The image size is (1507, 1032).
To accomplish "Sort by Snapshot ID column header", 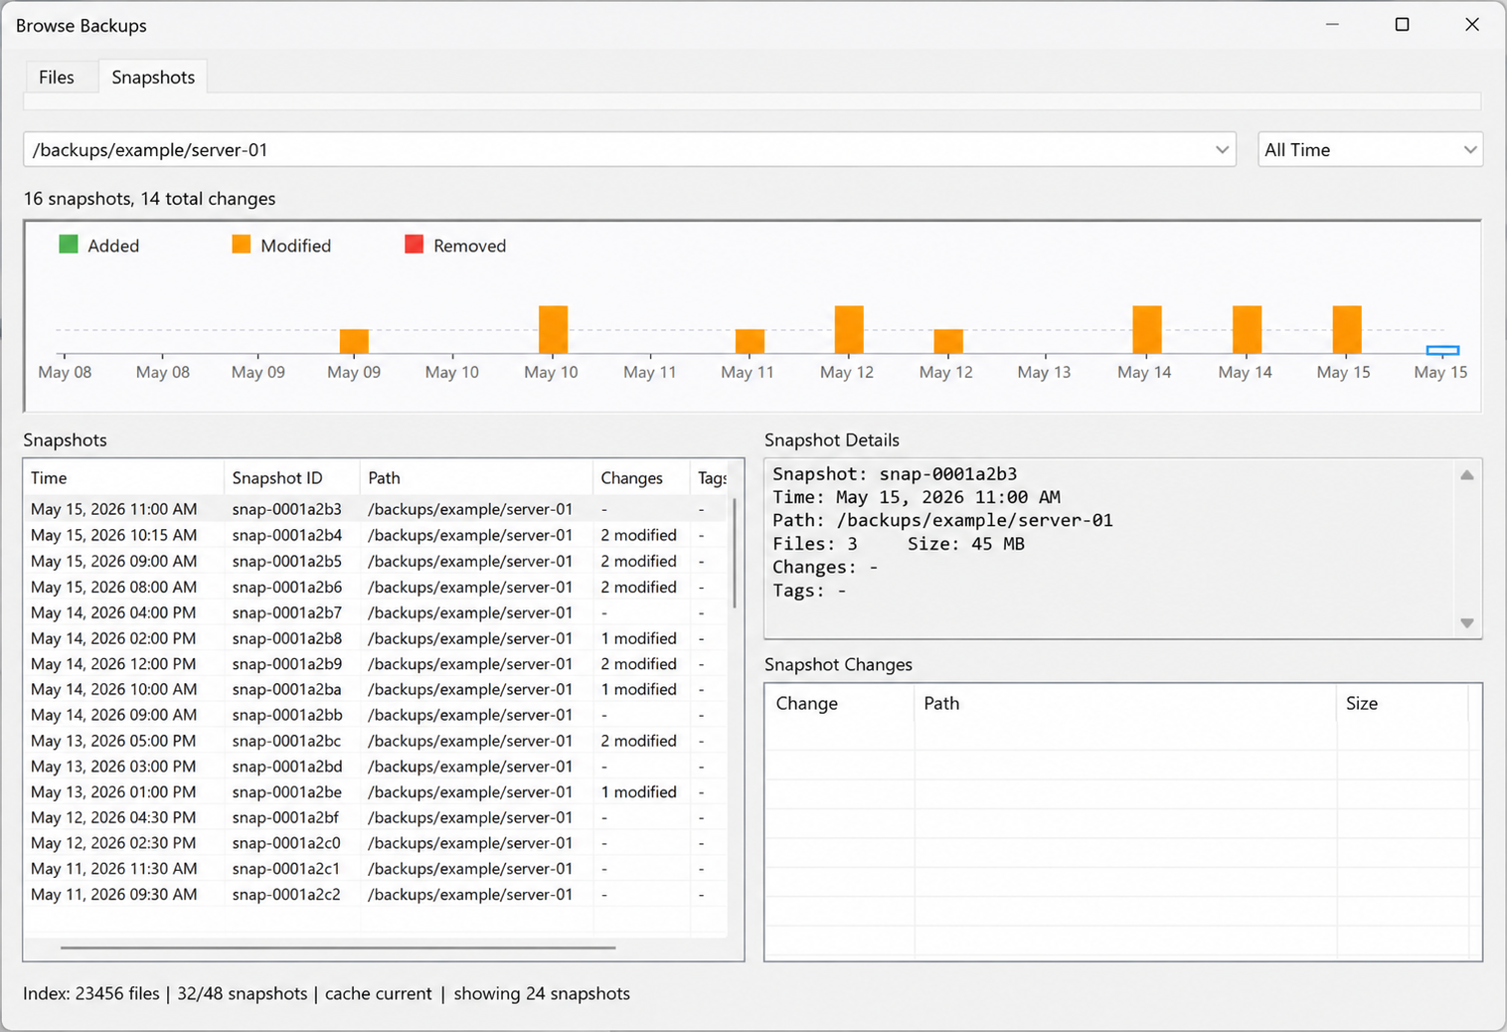I will (x=292, y=478).
